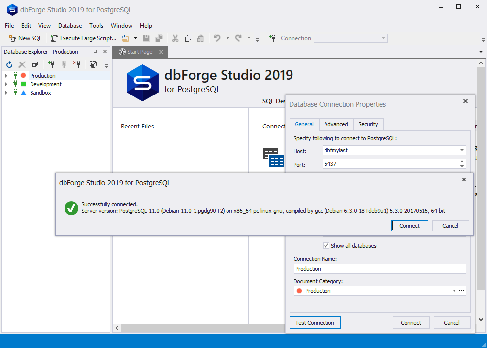Image resolution: width=487 pixels, height=348 pixels.
Task: Click the database grid icon on Start Page
Action: pos(274,158)
